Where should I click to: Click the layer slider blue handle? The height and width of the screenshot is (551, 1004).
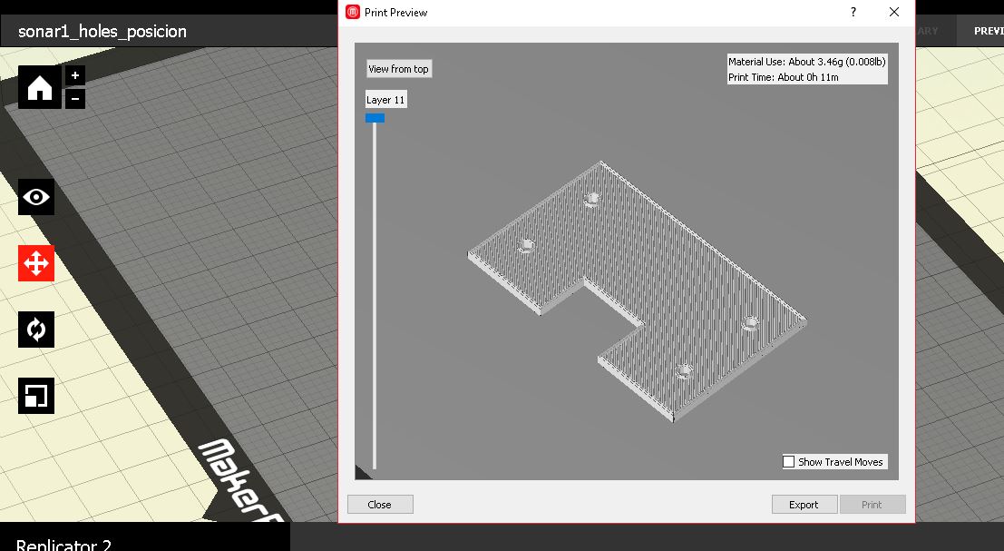tap(375, 118)
